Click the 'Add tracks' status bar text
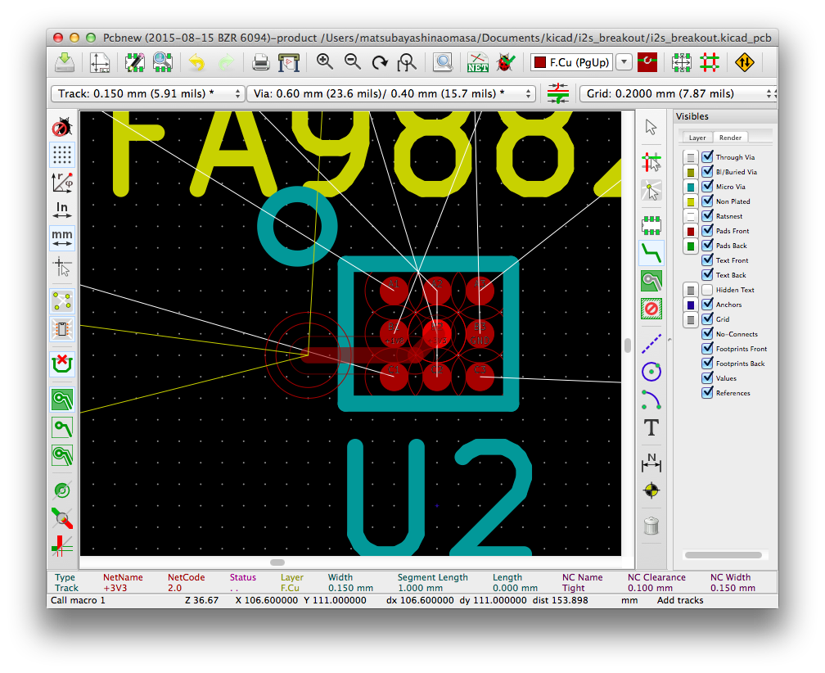 point(680,600)
